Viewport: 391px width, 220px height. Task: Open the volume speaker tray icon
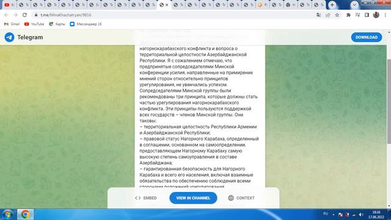(x=361, y=215)
